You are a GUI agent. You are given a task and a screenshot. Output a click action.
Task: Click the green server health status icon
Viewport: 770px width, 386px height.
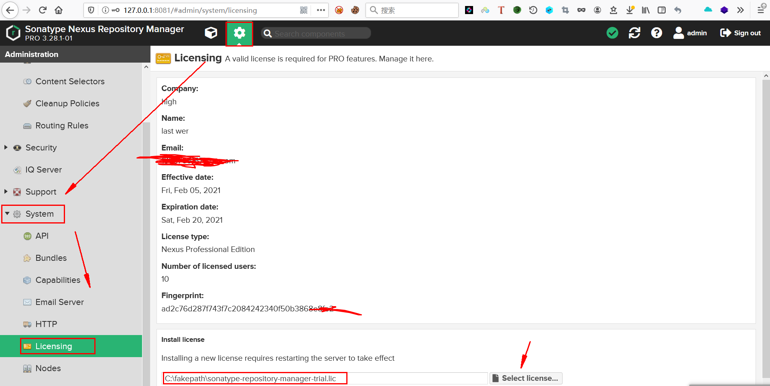(612, 33)
